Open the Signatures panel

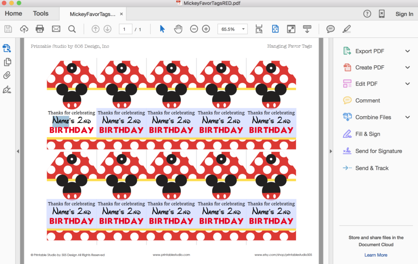7,89
